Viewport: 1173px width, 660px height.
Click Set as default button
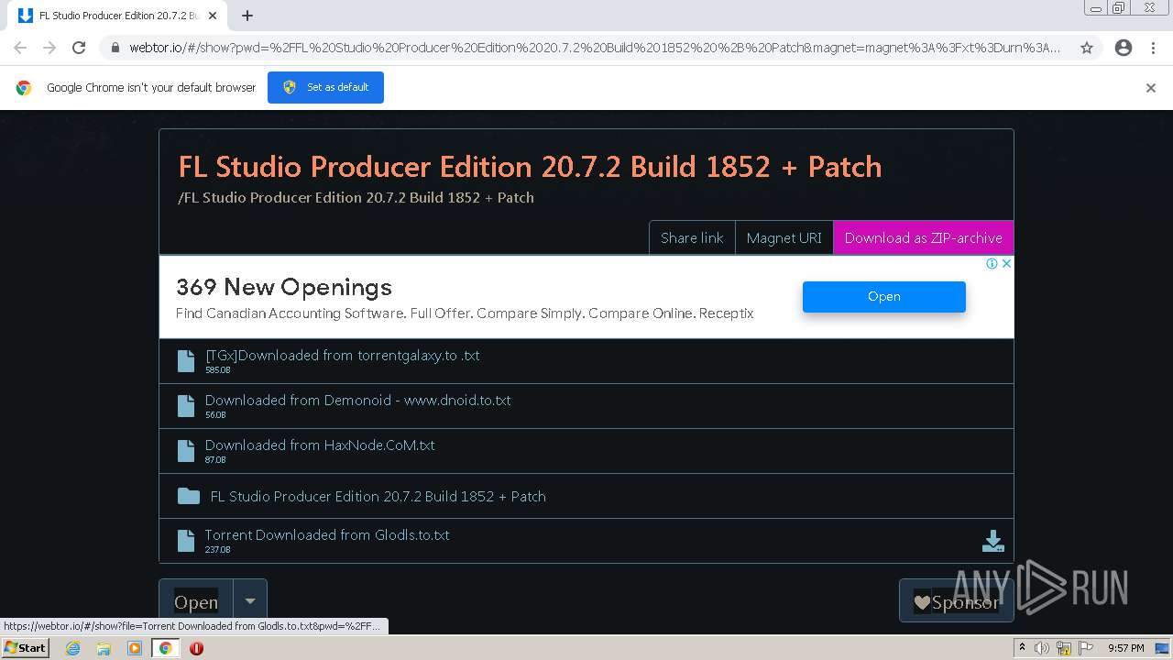325,87
